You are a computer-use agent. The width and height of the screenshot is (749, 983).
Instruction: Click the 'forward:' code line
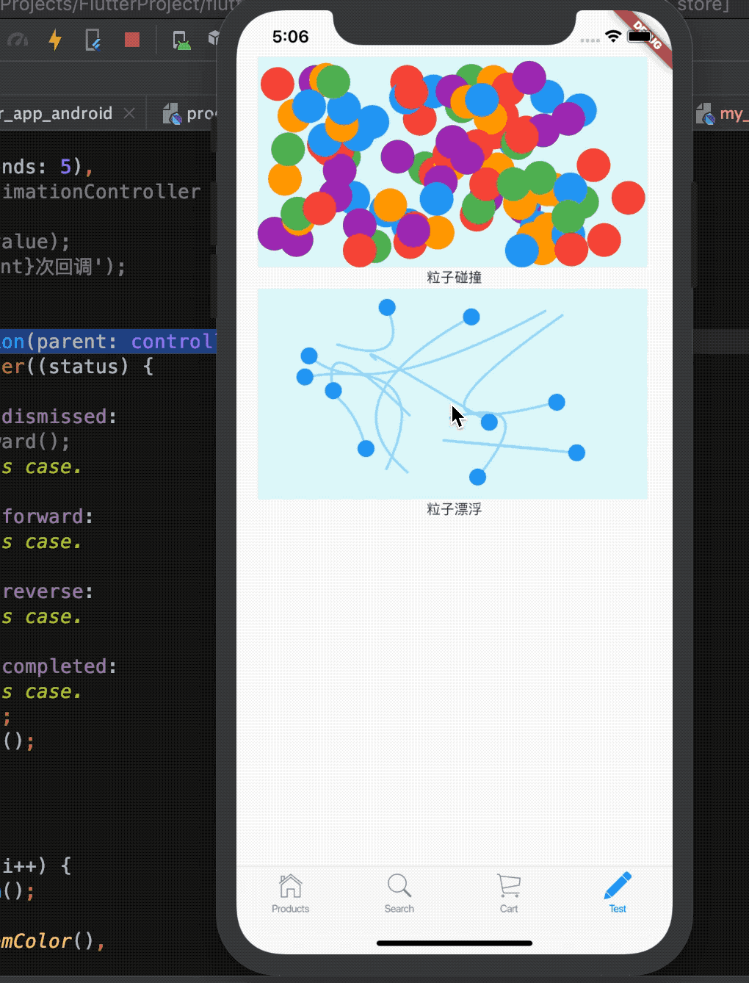click(x=47, y=516)
